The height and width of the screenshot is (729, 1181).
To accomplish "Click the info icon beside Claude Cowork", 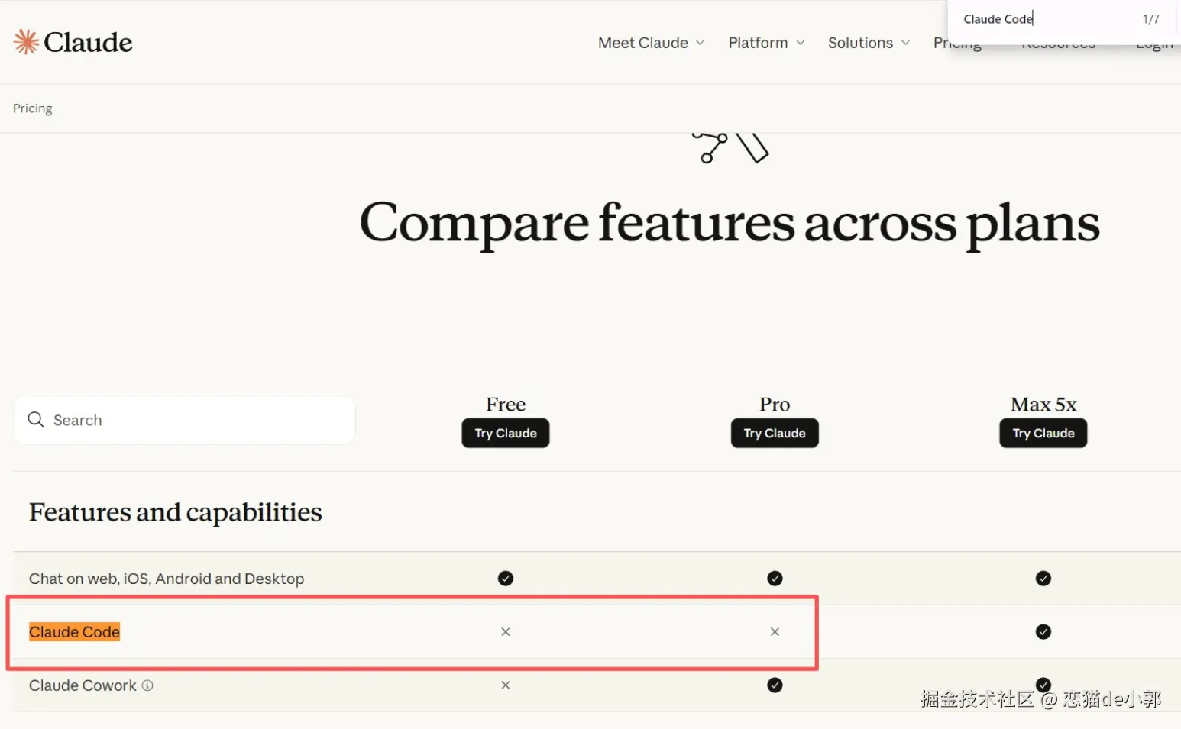I will 147,685.
